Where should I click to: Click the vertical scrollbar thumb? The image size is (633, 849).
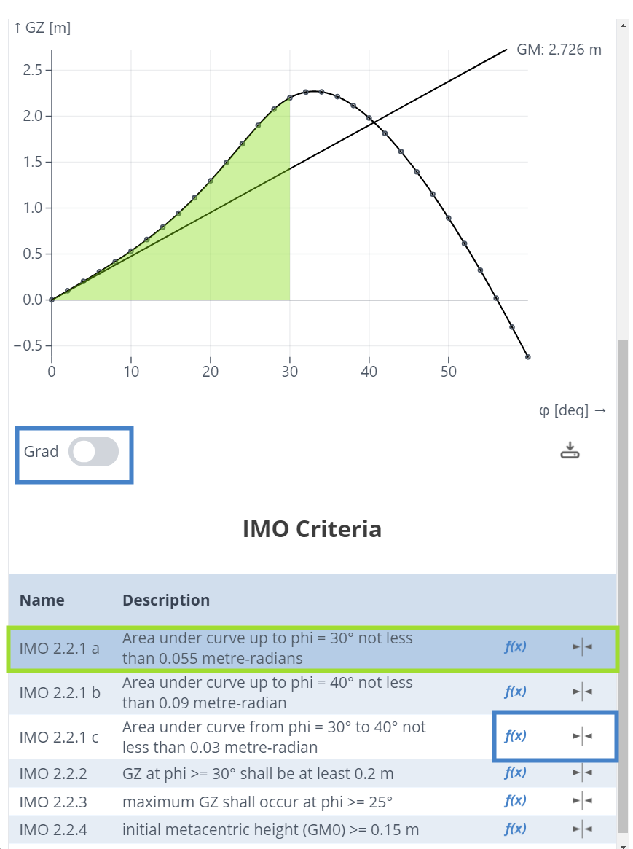623,583
